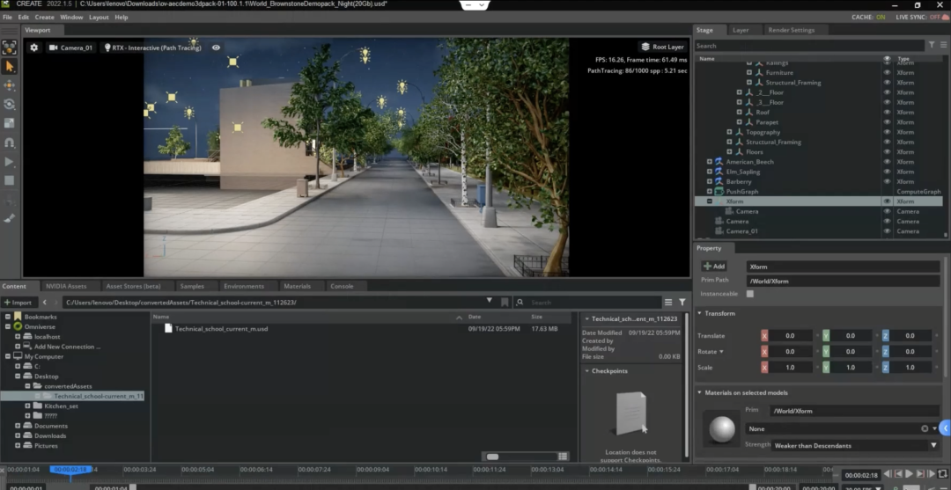Click the bookmark icon in Content path bar
The height and width of the screenshot is (490, 951).
[505, 302]
